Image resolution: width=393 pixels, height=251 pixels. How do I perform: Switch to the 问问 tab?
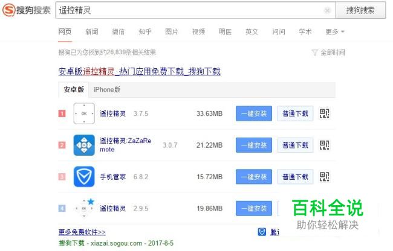coord(279,32)
